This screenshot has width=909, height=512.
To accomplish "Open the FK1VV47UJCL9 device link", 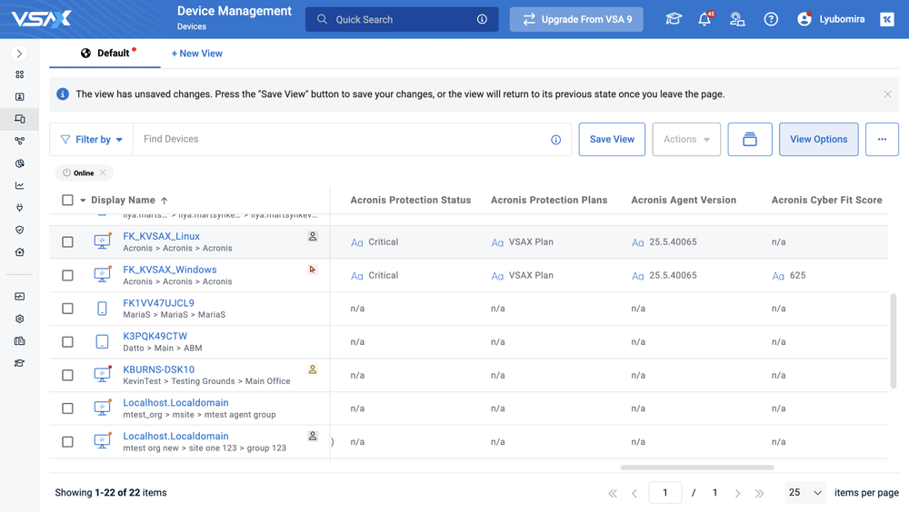I will pos(158,303).
